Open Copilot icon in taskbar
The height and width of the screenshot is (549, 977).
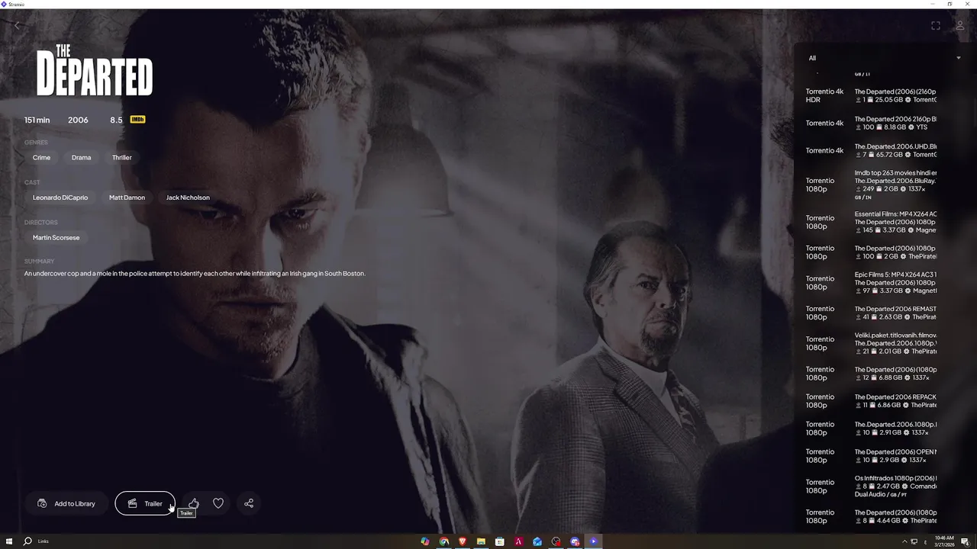click(x=424, y=541)
